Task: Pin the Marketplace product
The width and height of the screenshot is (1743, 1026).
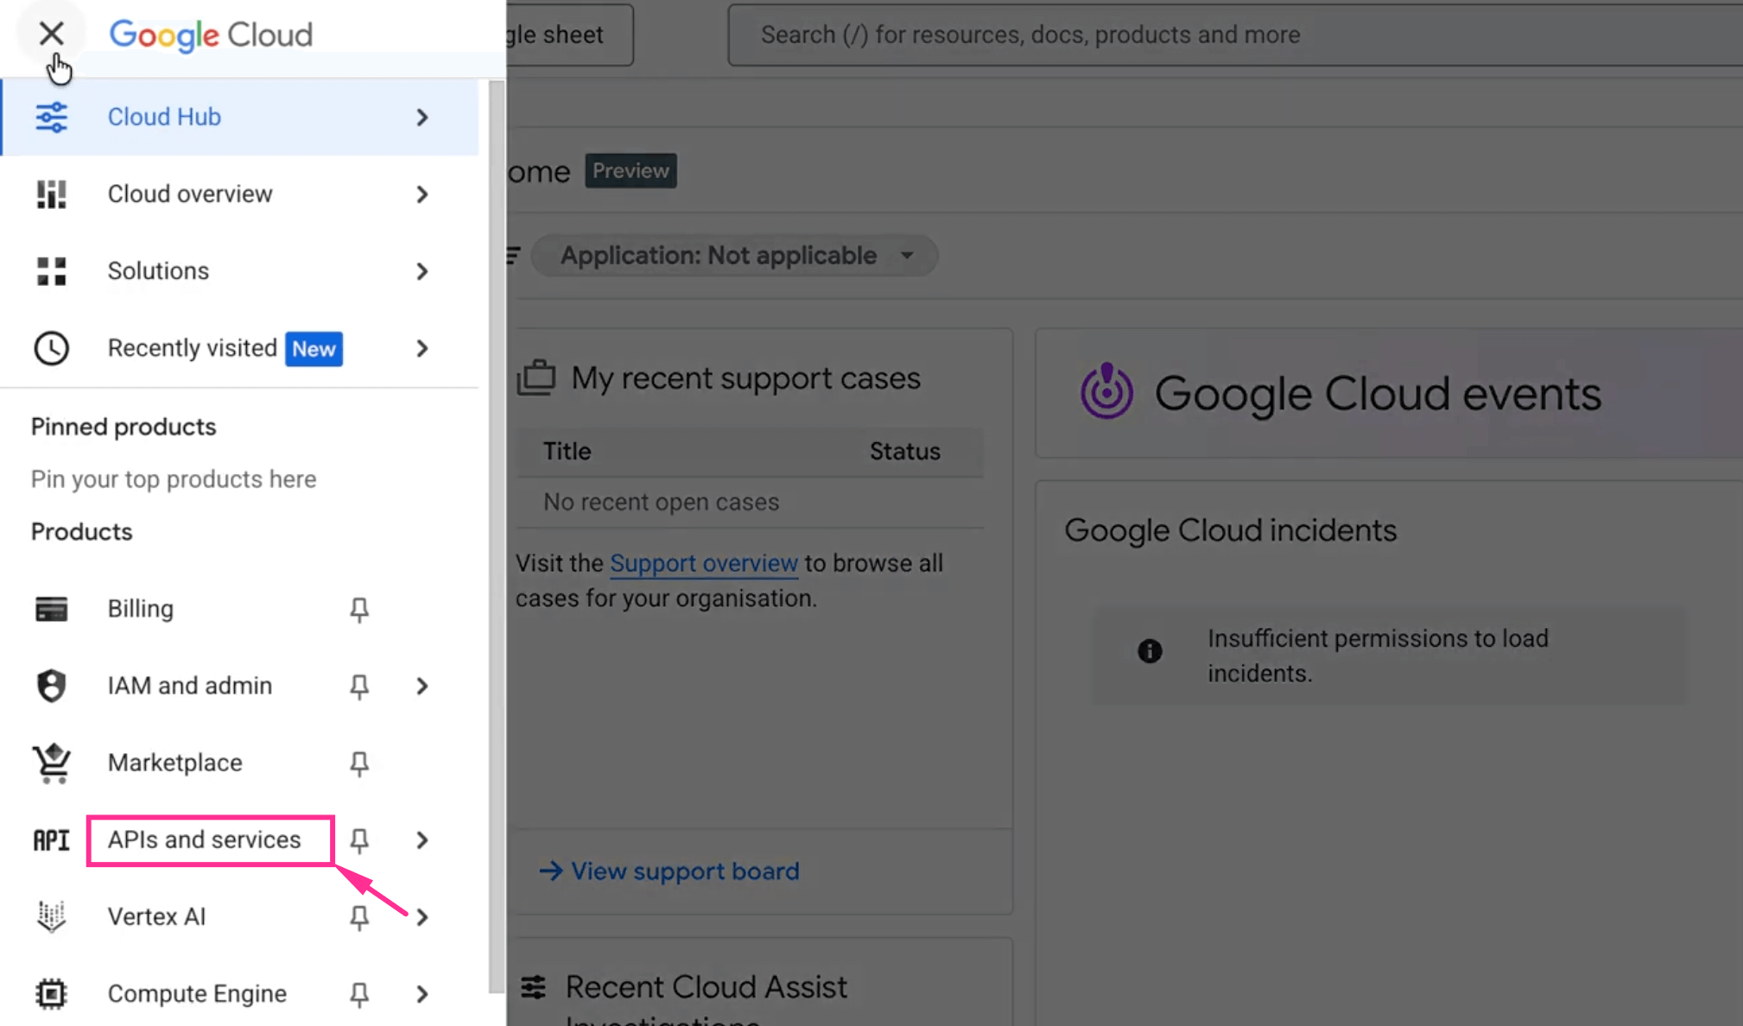Action: tap(359, 763)
